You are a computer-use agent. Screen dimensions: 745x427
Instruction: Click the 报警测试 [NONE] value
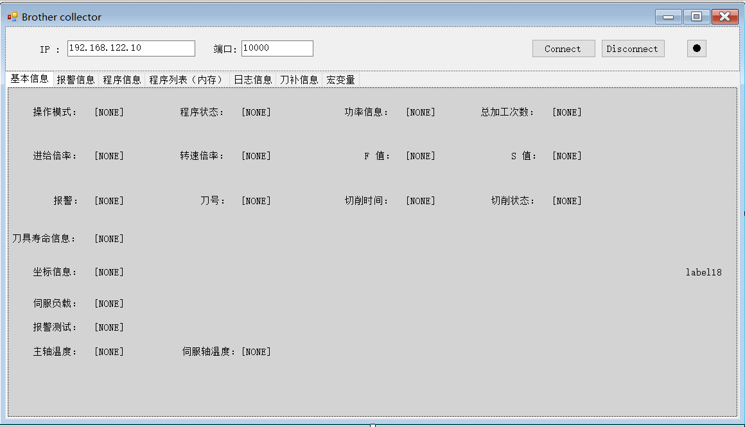click(109, 327)
